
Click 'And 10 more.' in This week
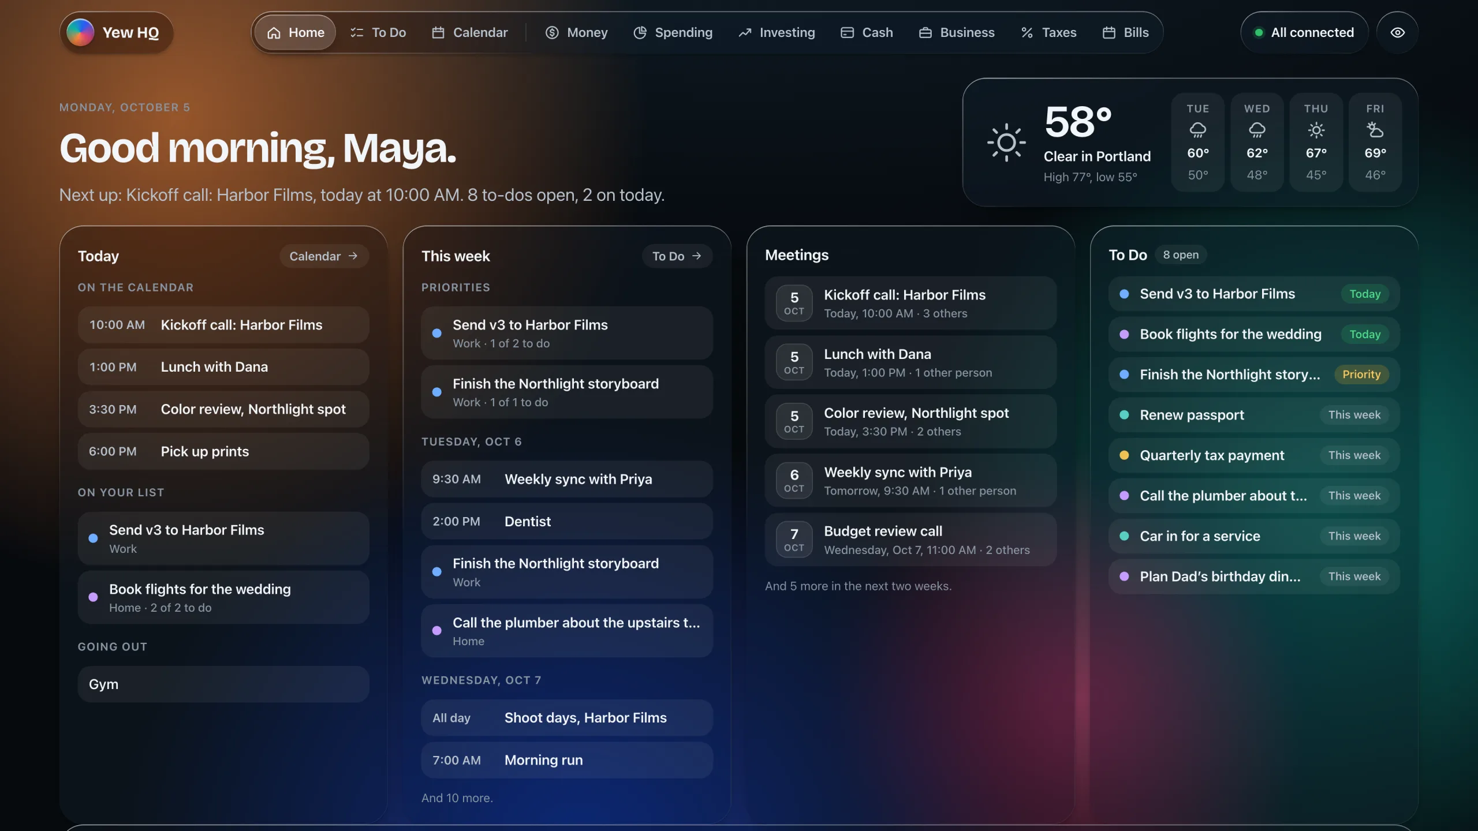[457, 798]
